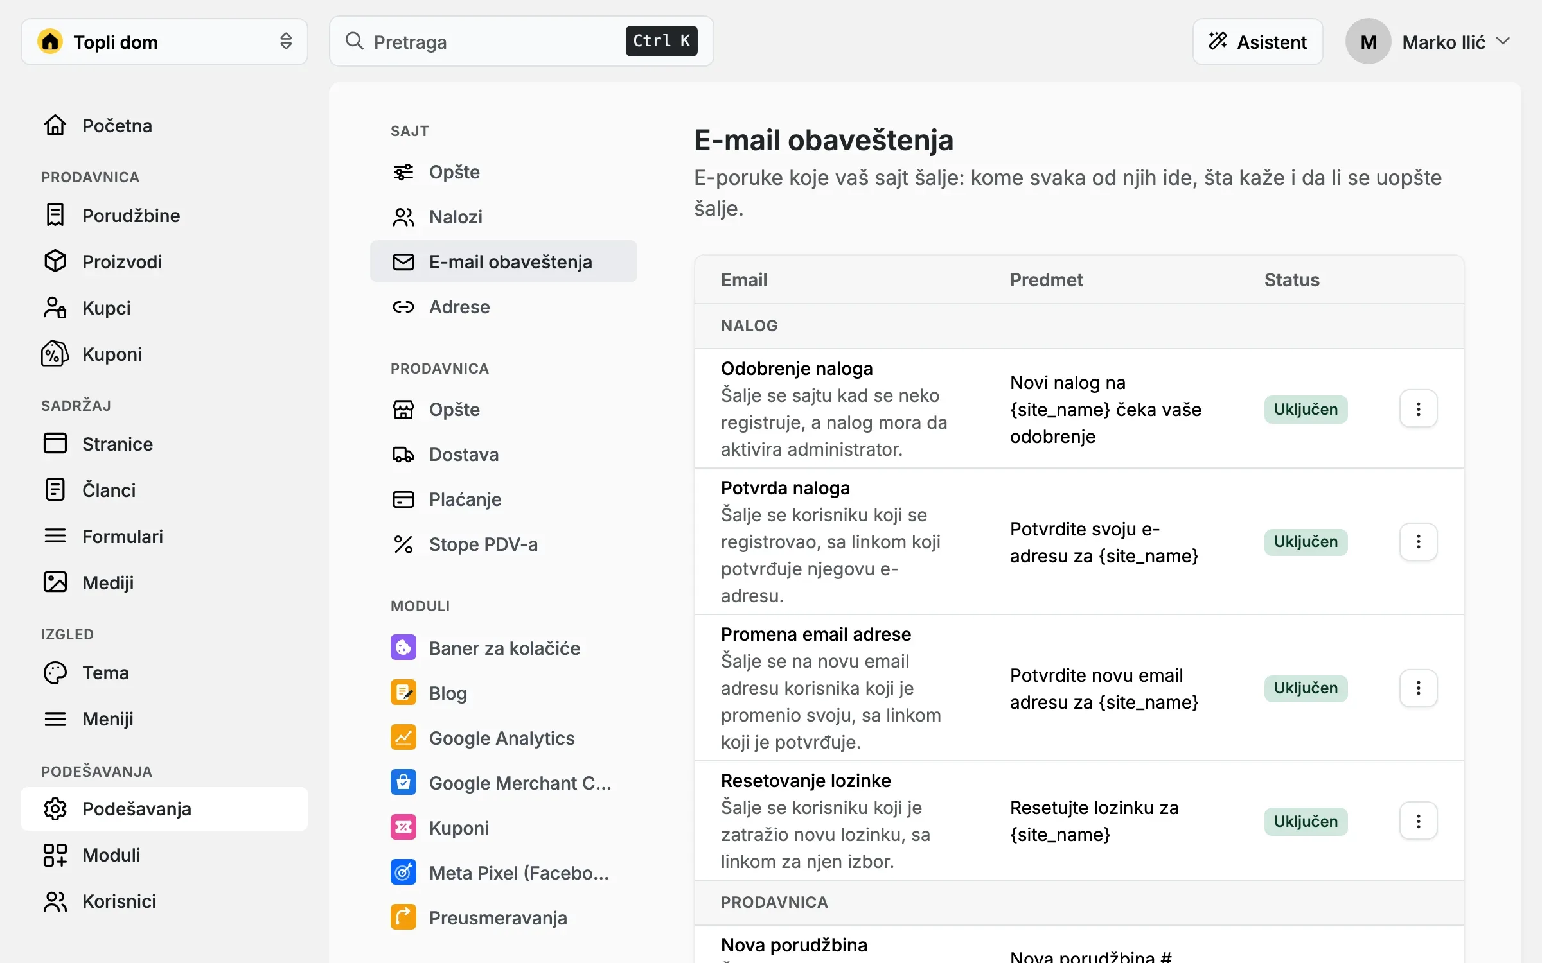
Task: Click the Preusmeravanja redirect arrow icon
Action: pyautogui.click(x=403, y=917)
